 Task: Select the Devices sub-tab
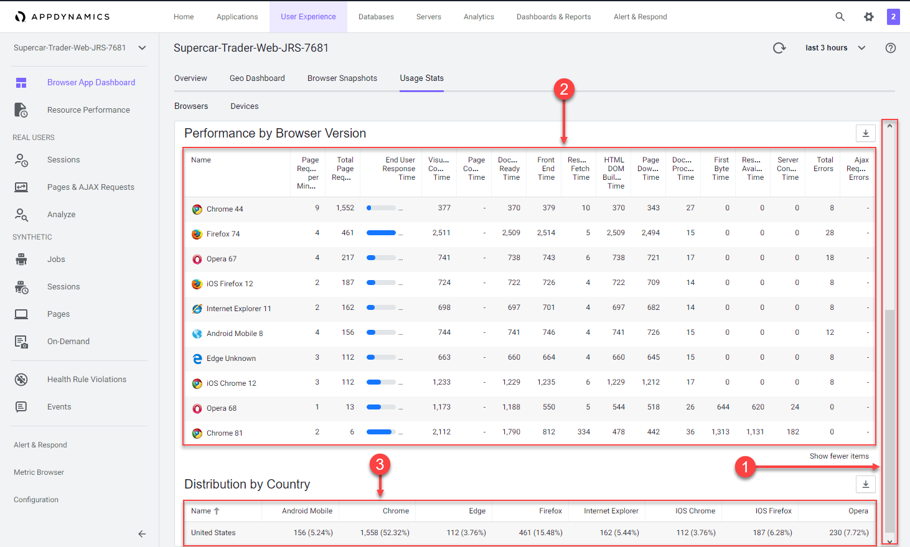[245, 106]
